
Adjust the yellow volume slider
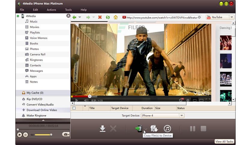coord(43,135)
